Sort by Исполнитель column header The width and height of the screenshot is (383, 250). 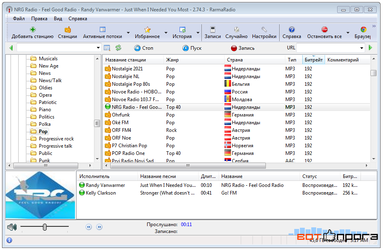click(107, 176)
